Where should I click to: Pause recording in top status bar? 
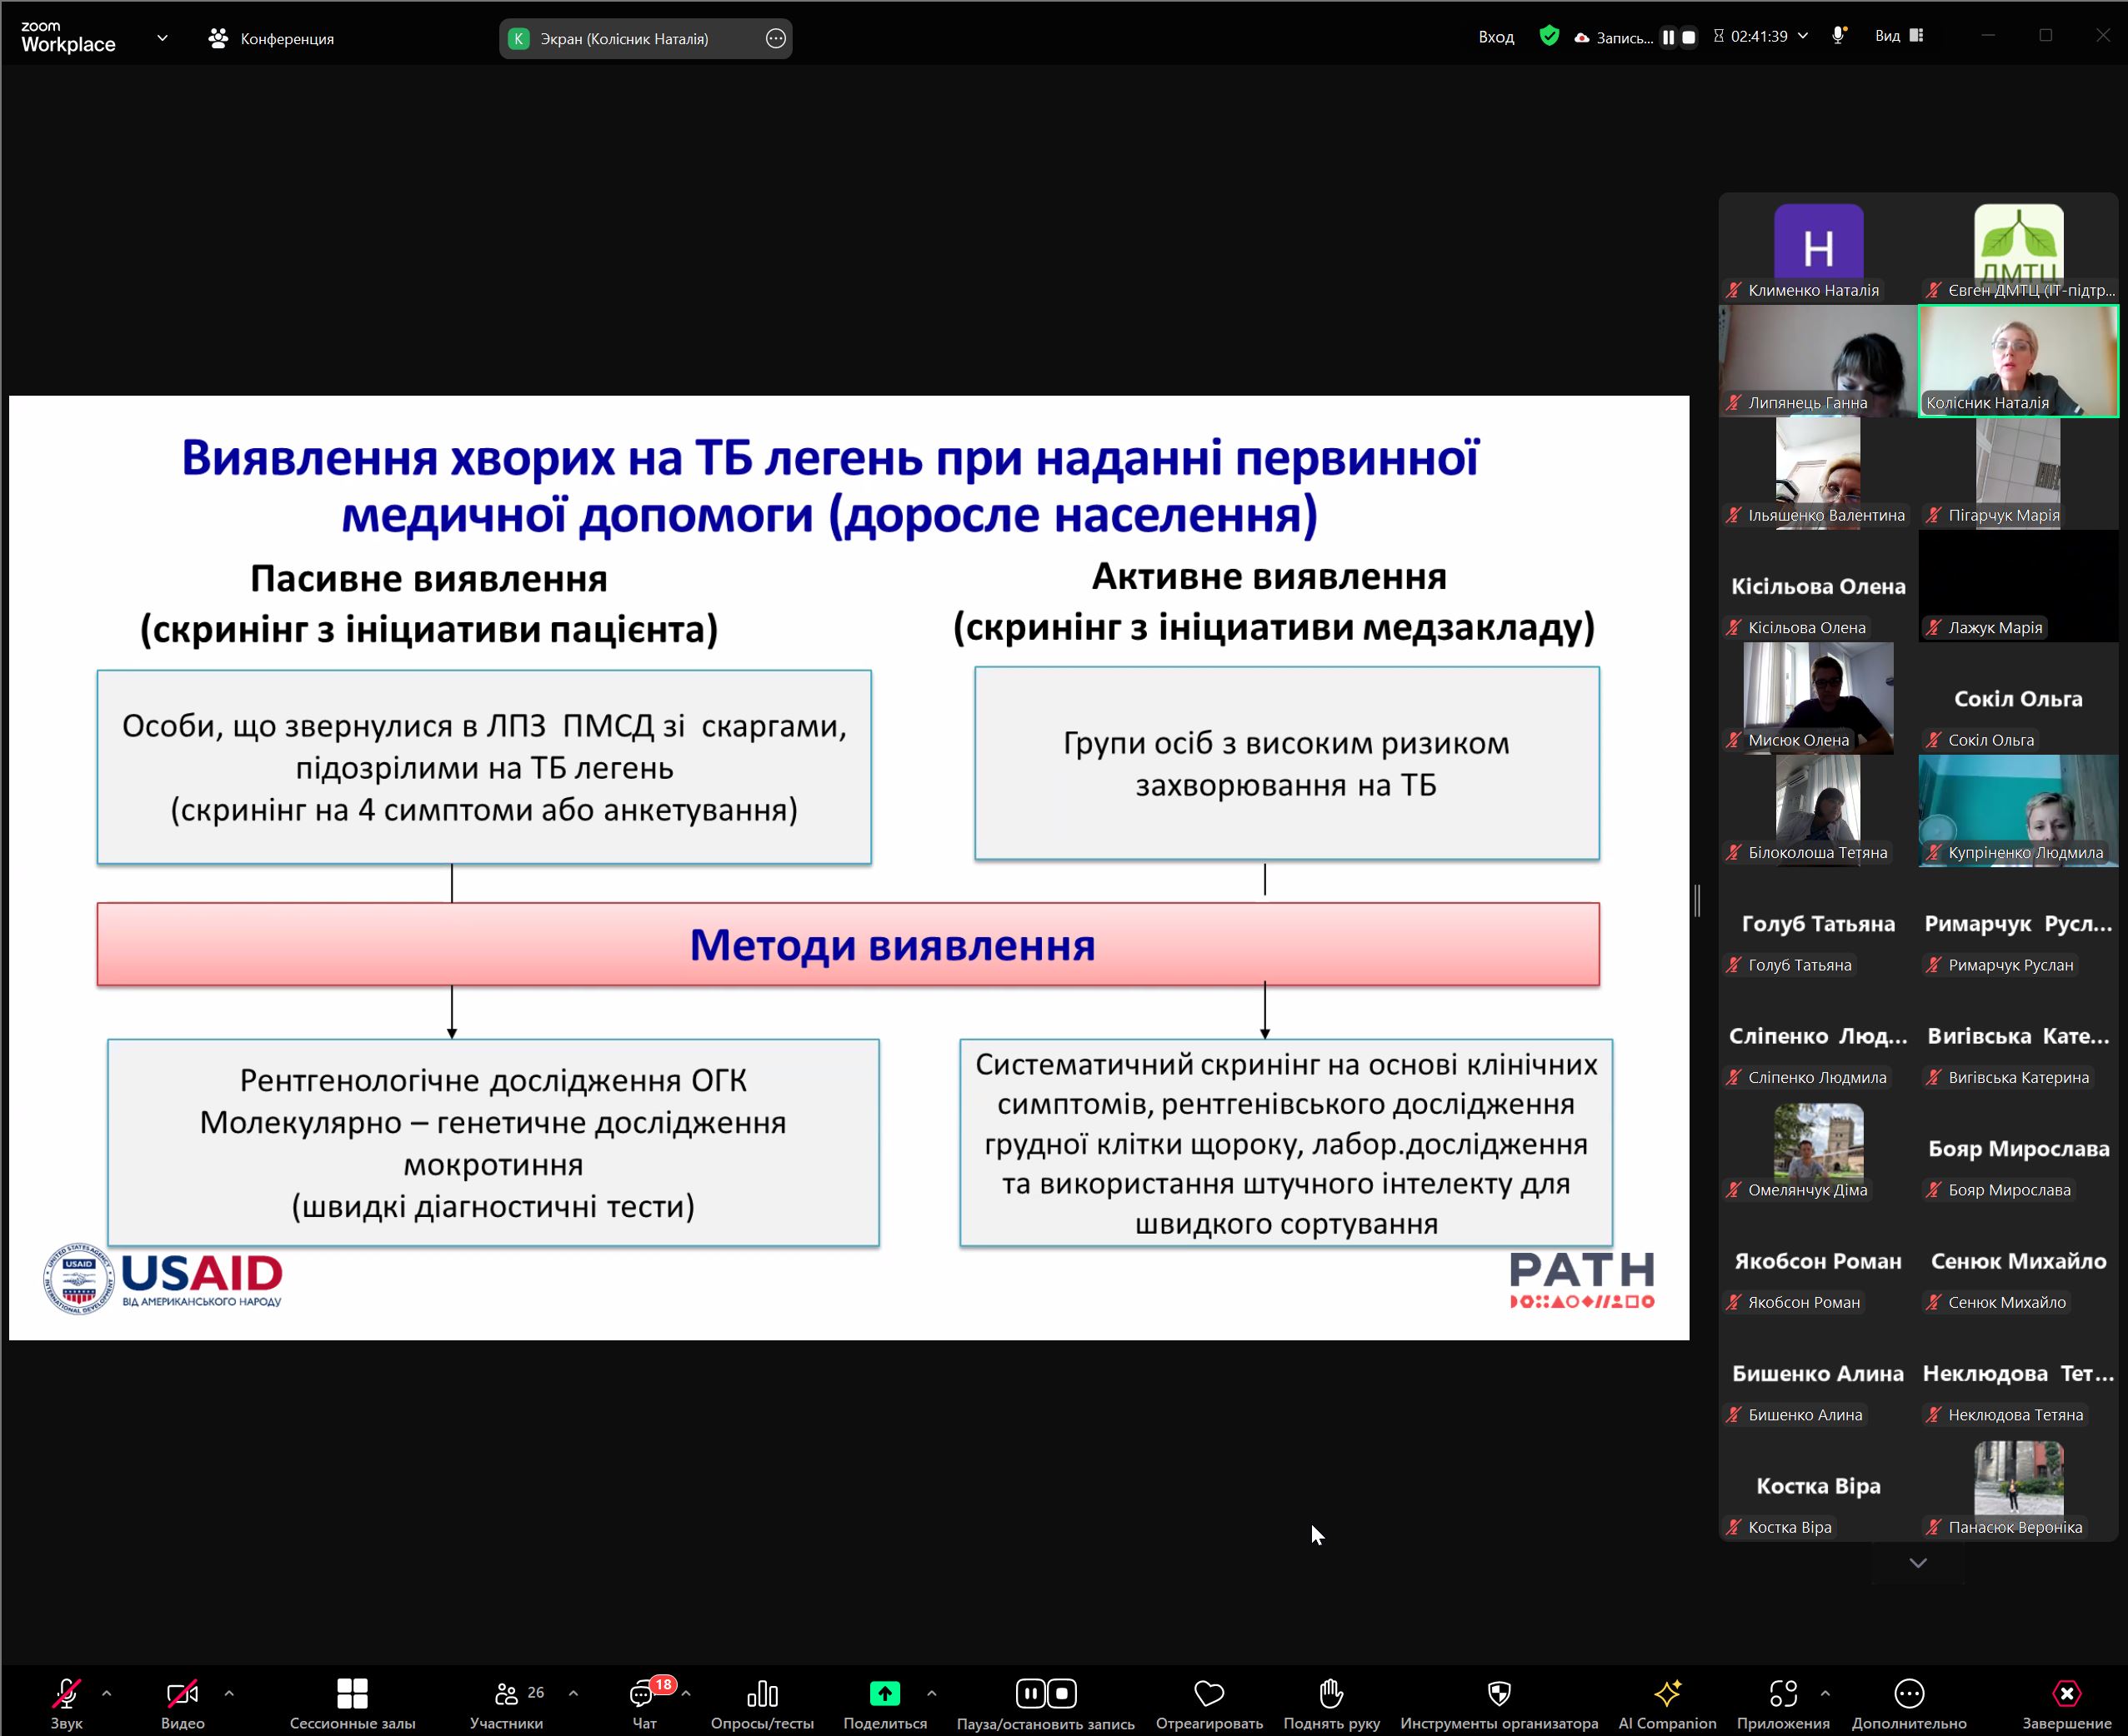pyautogui.click(x=1668, y=37)
